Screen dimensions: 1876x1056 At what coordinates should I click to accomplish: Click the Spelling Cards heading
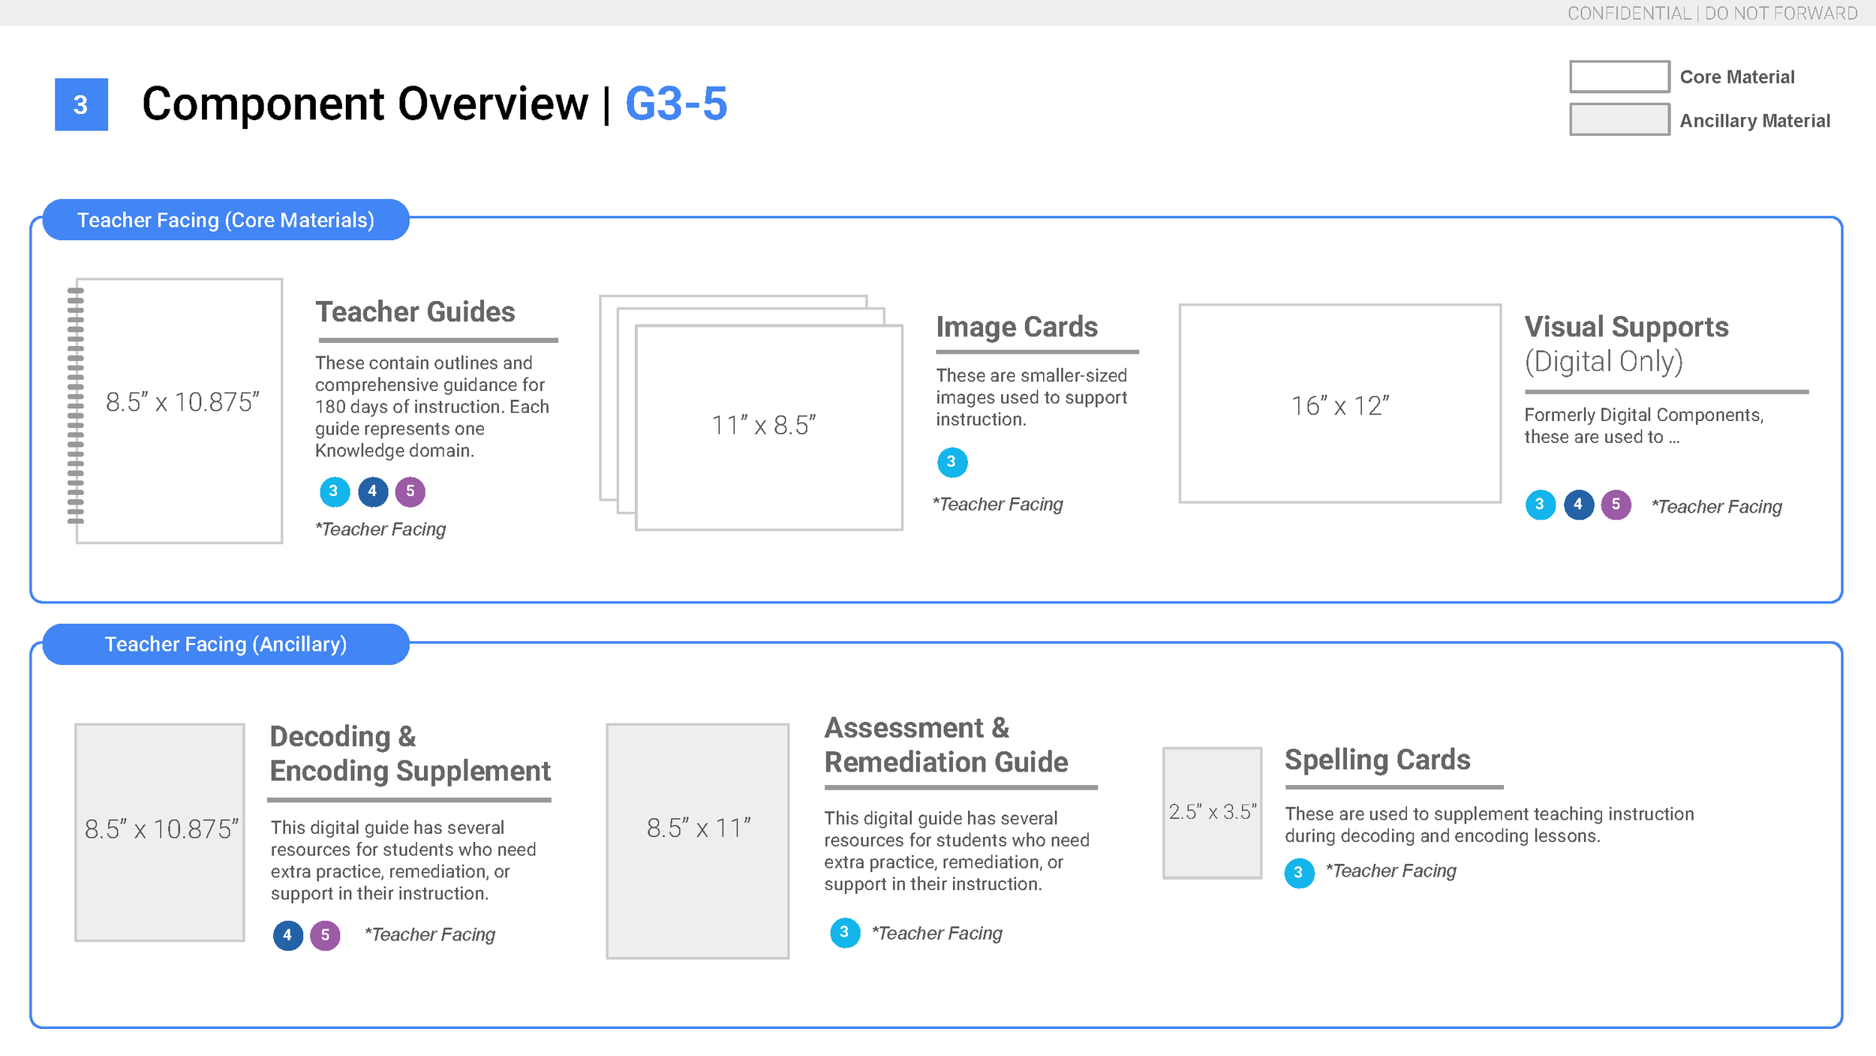click(1378, 760)
